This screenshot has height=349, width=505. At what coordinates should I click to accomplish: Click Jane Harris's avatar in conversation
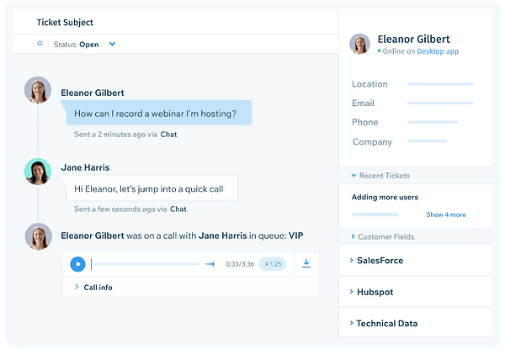(38, 172)
